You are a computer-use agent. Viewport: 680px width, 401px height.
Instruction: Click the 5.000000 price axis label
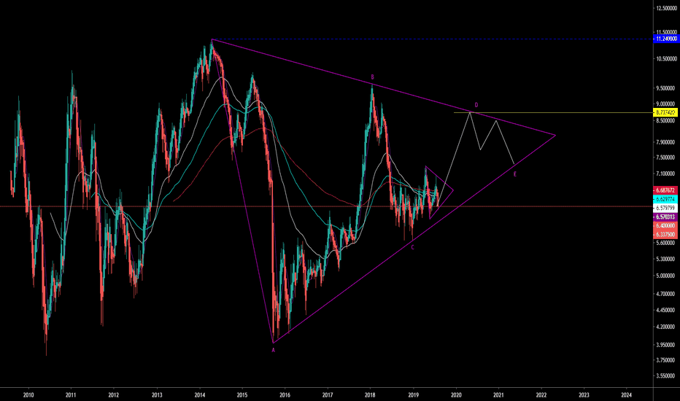[x=667, y=276]
